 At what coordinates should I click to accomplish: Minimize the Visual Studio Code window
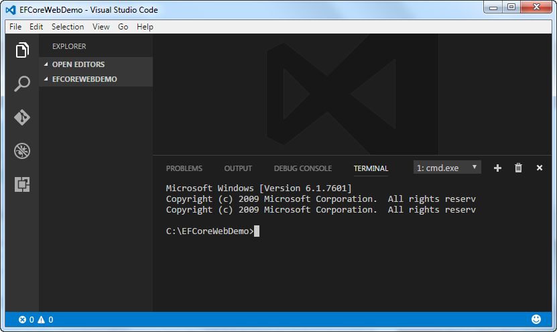pyautogui.click(x=493, y=7)
